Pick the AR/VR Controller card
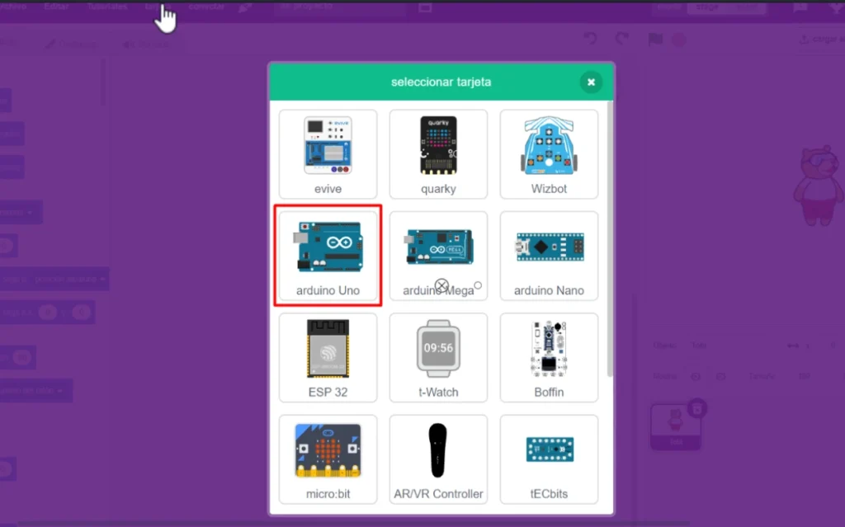 coord(438,459)
